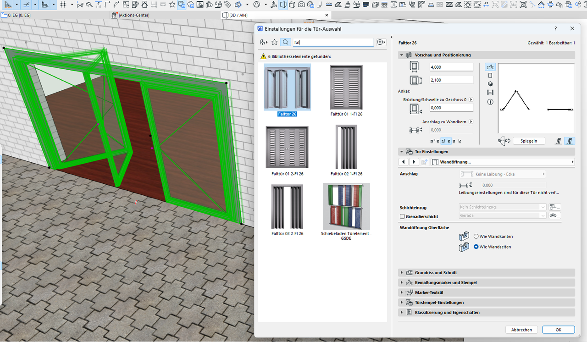Select the 'Wie Wandkanten' radio button
This screenshot has height=342, width=587.
click(476, 236)
